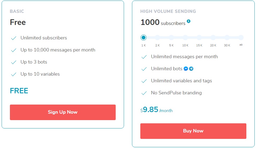Click the checkmark next to Up to 10 variables
256x148 pixels.
tap(14, 74)
